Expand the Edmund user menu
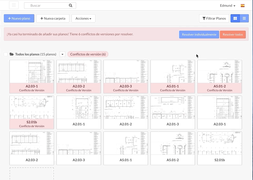 (227, 5)
